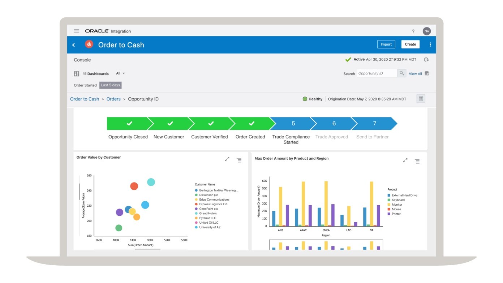Open the Order Value by Customer chart menu
The image size is (503, 283).
pos(239,160)
